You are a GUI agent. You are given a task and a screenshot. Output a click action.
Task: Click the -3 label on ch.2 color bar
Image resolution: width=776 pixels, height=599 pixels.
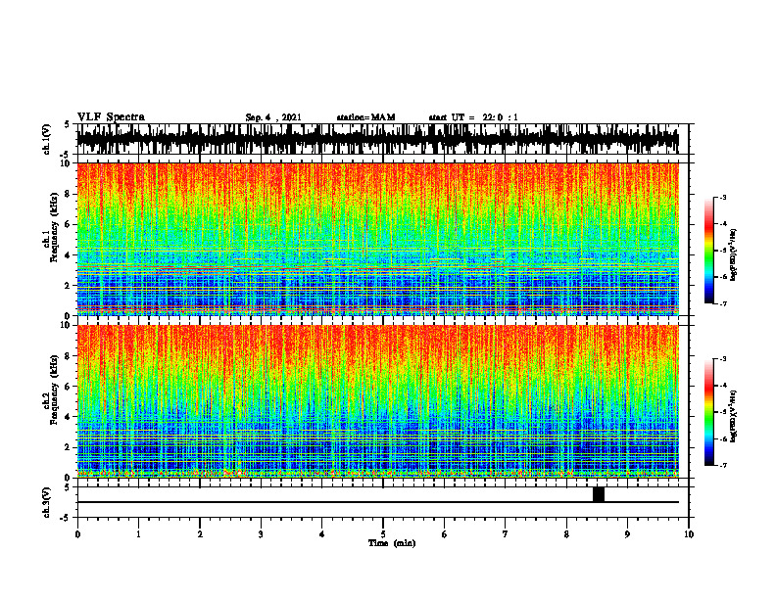pyautogui.click(x=723, y=359)
